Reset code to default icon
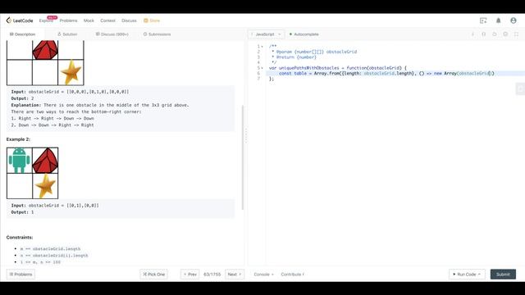The width and height of the screenshot is (525, 295). click(x=495, y=34)
